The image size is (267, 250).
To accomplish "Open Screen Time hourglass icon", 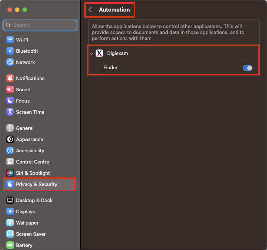I will [x=10, y=112].
